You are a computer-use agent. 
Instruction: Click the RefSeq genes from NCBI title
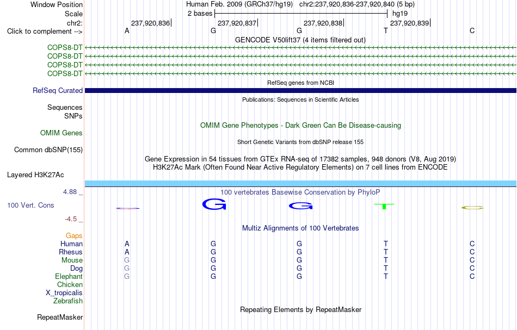pyautogui.click(x=300, y=83)
